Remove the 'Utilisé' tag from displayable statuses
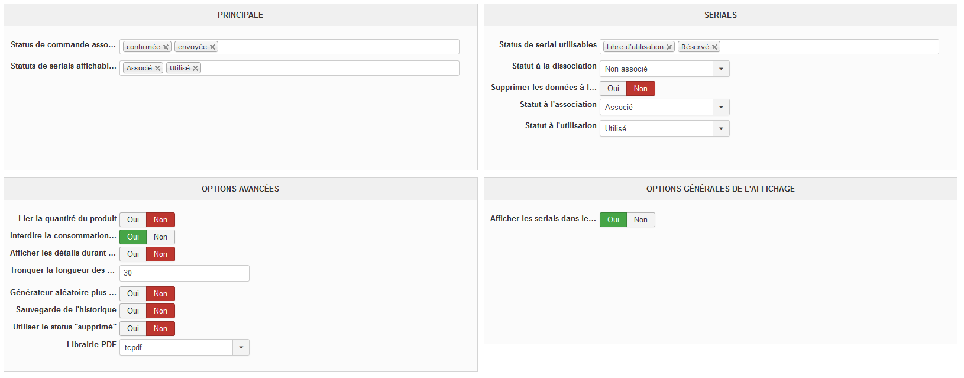The height and width of the screenshot is (378, 964). (196, 69)
